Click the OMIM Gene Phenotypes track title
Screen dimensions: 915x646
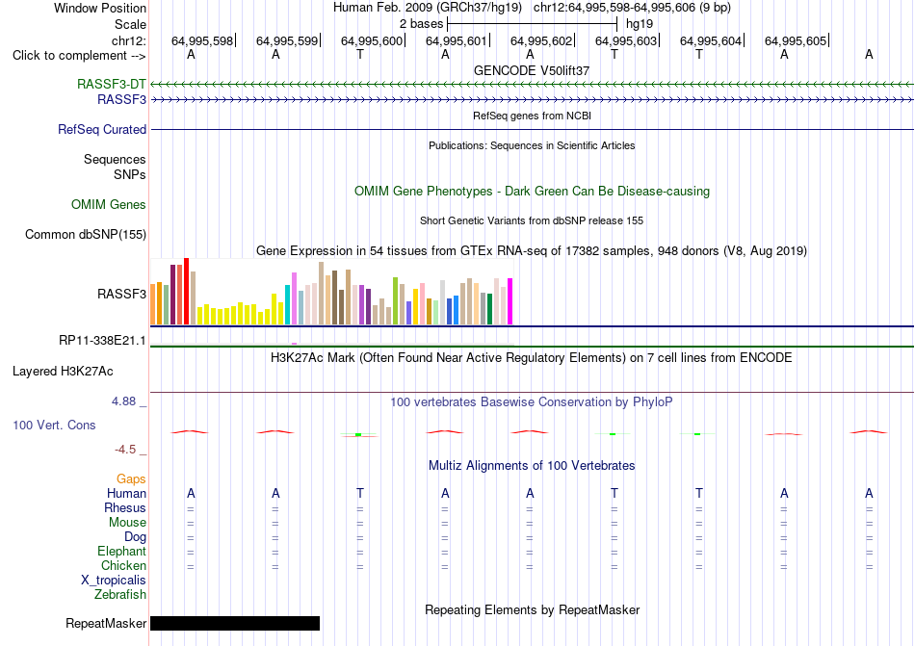click(532, 192)
